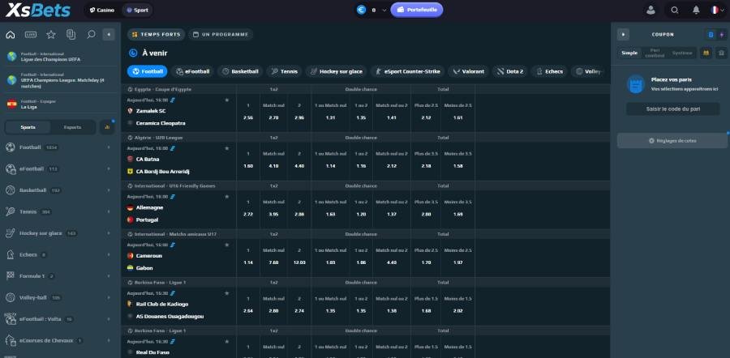Favorite the Rail Club de Kadiogo match
This screenshot has height=358, width=730.
(x=227, y=293)
